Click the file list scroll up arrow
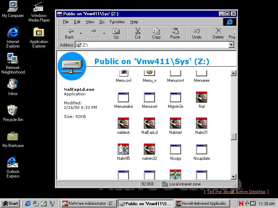This screenshot has width=278, height=208. click(x=234, y=73)
